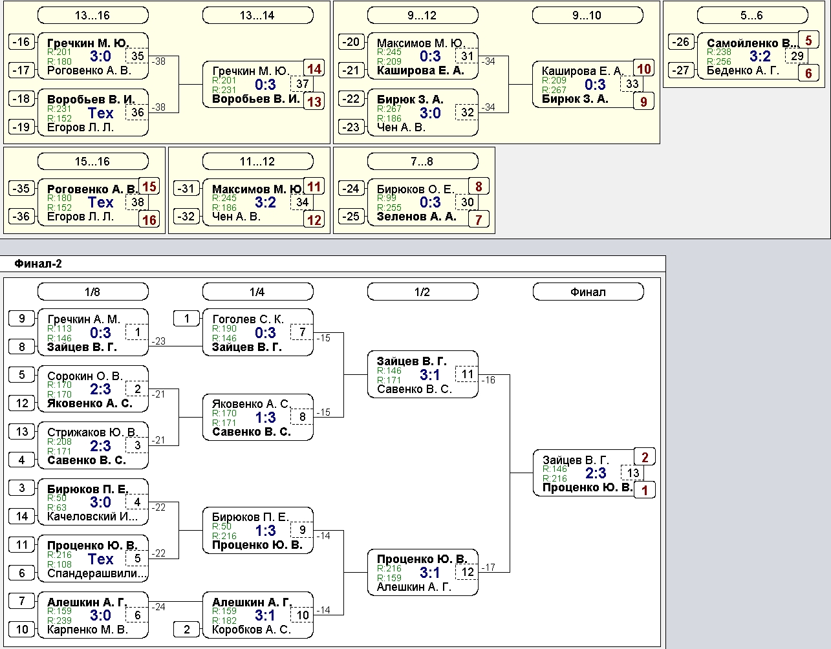The image size is (831, 649).
Task: Select place badge 15 for Роговенко
Action: pos(149,186)
